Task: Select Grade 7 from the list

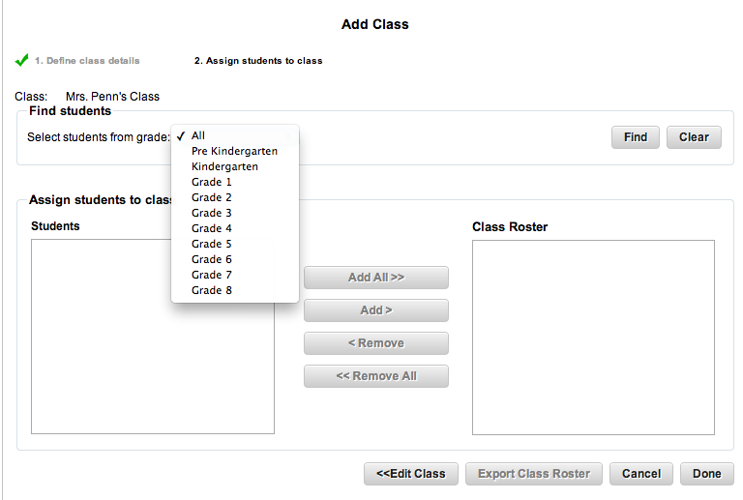Action: [x=212, y=275]
